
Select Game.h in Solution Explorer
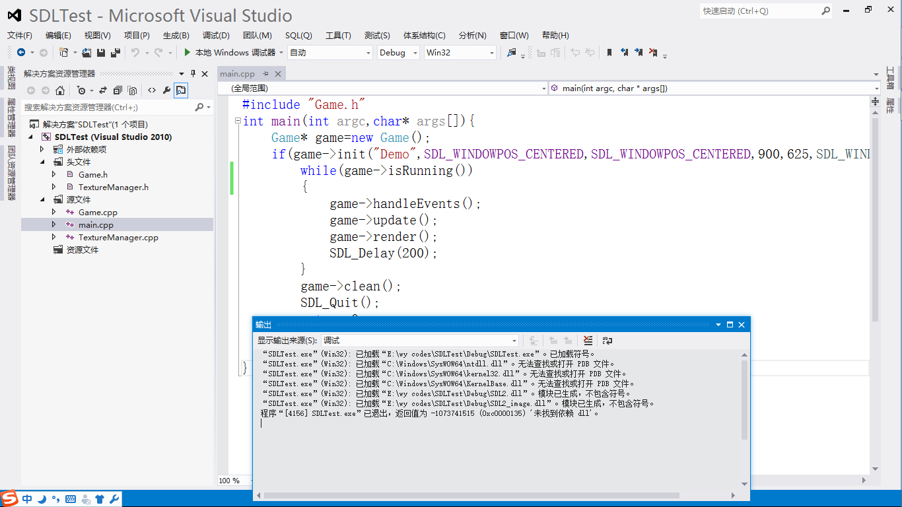(x=93, y=174)
